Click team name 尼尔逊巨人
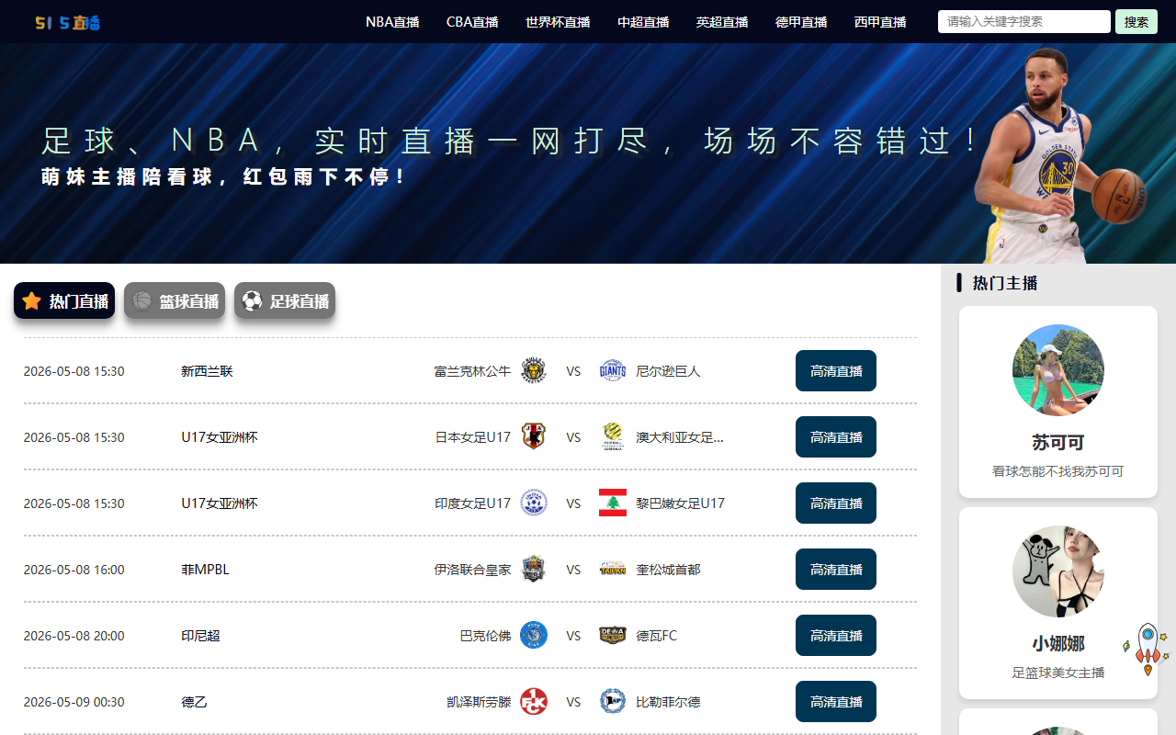 coord(668,371)
